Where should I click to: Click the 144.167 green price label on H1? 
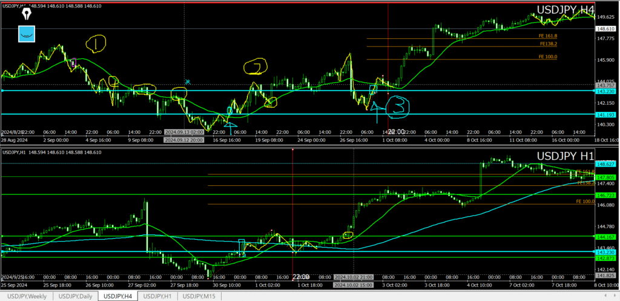(605, 237)
